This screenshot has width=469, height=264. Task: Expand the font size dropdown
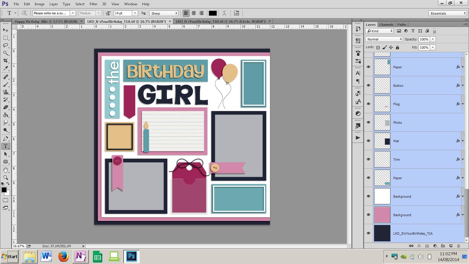135,13
